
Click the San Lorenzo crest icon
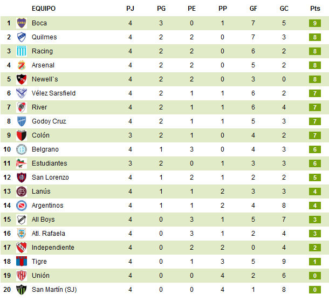click(22, 177)
